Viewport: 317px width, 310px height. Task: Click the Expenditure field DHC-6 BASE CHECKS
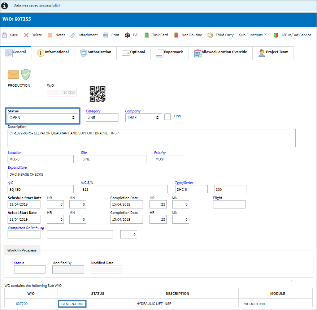(x=68, y=174)
